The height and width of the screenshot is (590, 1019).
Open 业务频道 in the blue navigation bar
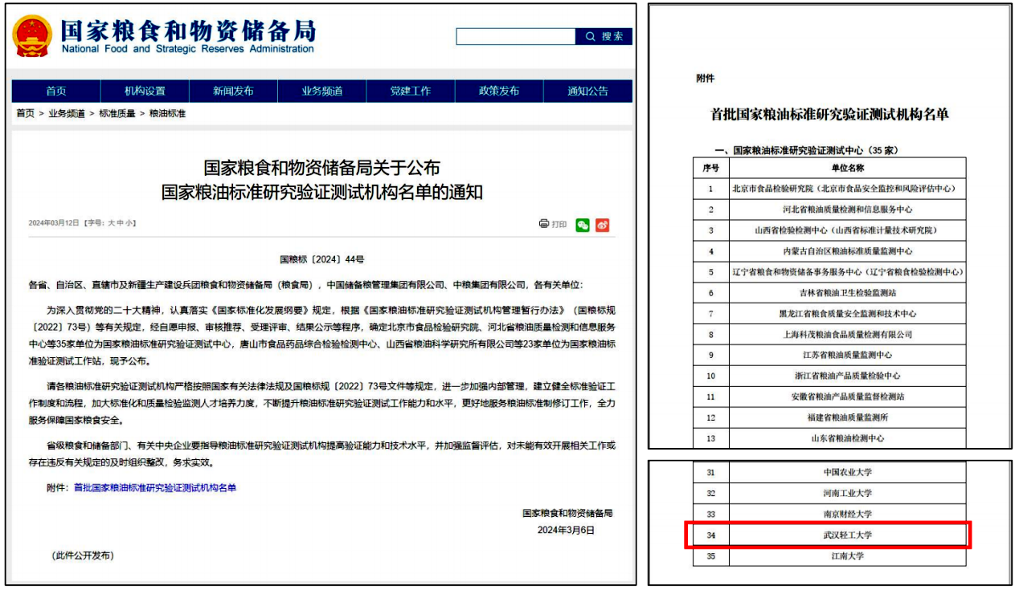click(x=322, y=91)
